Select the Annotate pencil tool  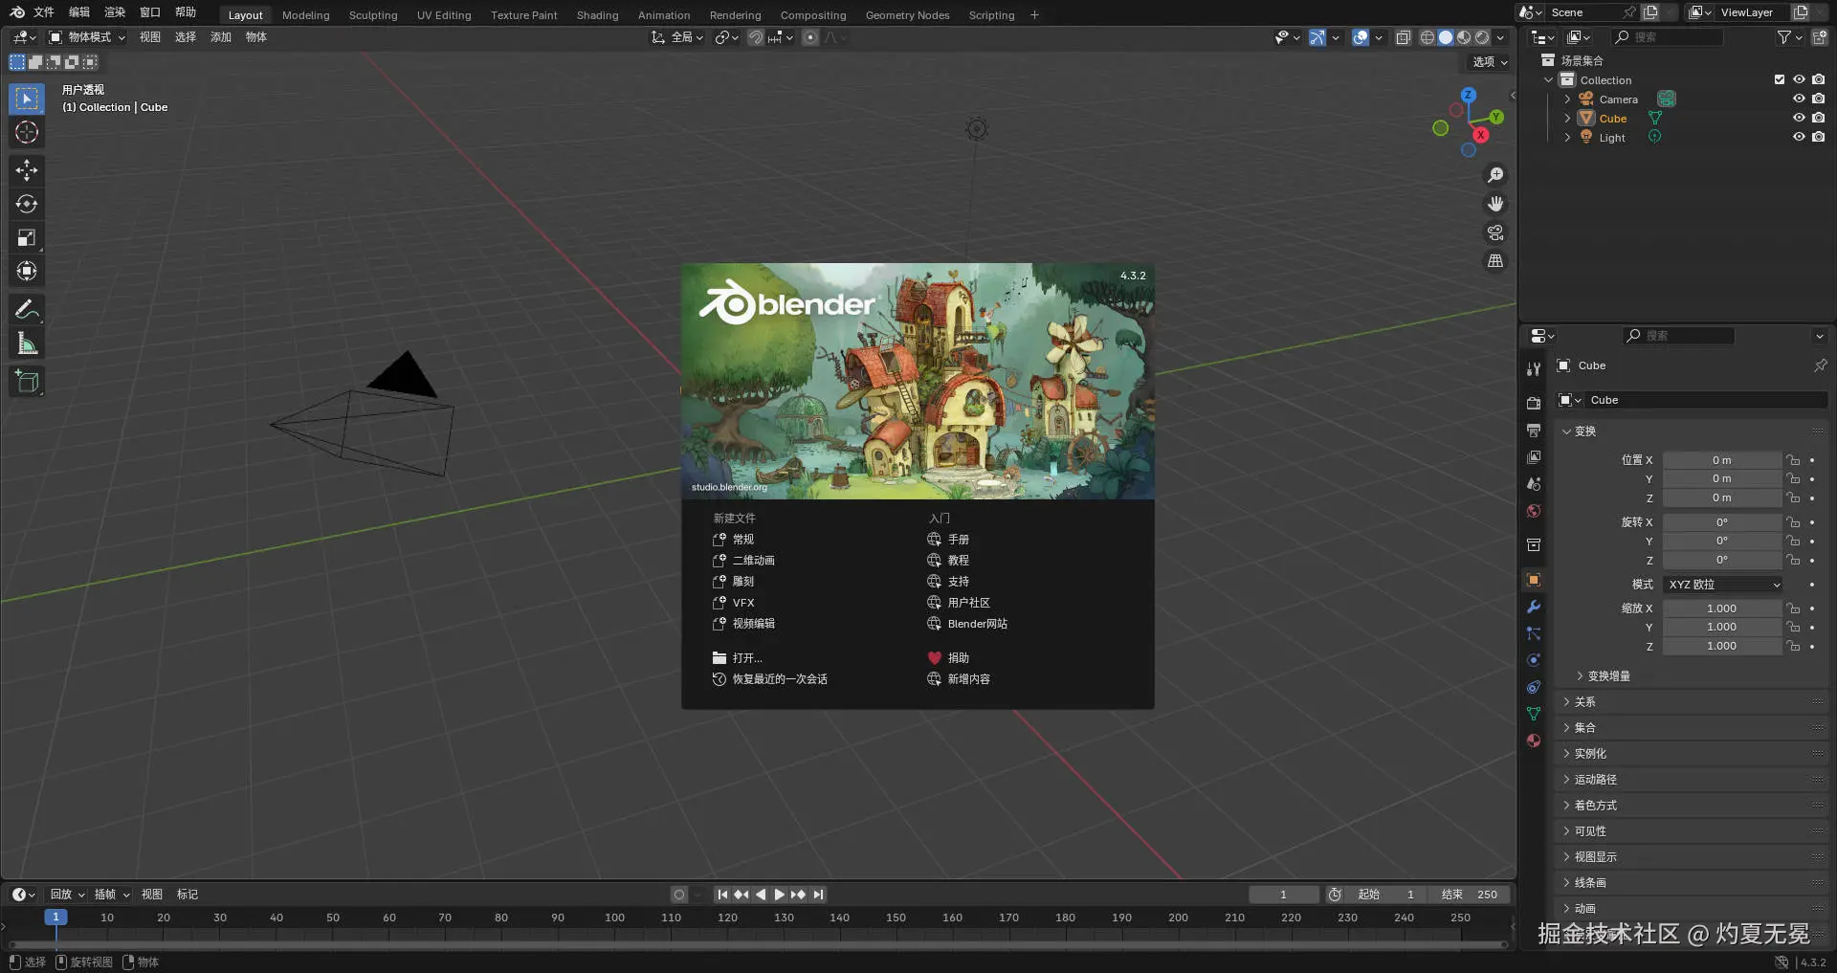click(x=27, y=310)
